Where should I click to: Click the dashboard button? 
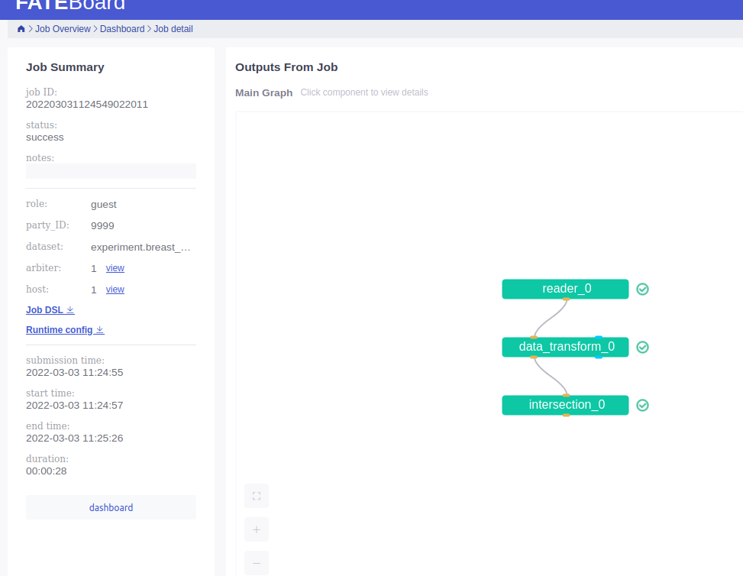pyautogui.click(x=111, y=507)
